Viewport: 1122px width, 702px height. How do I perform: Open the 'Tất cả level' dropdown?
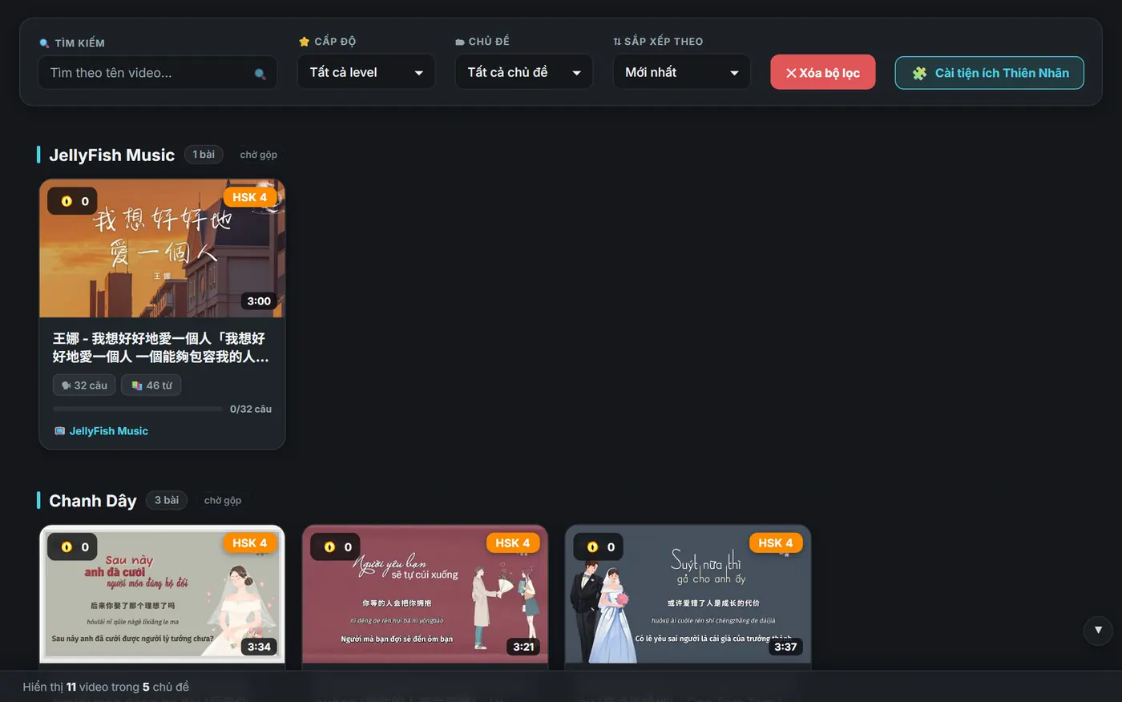(366, 72)
